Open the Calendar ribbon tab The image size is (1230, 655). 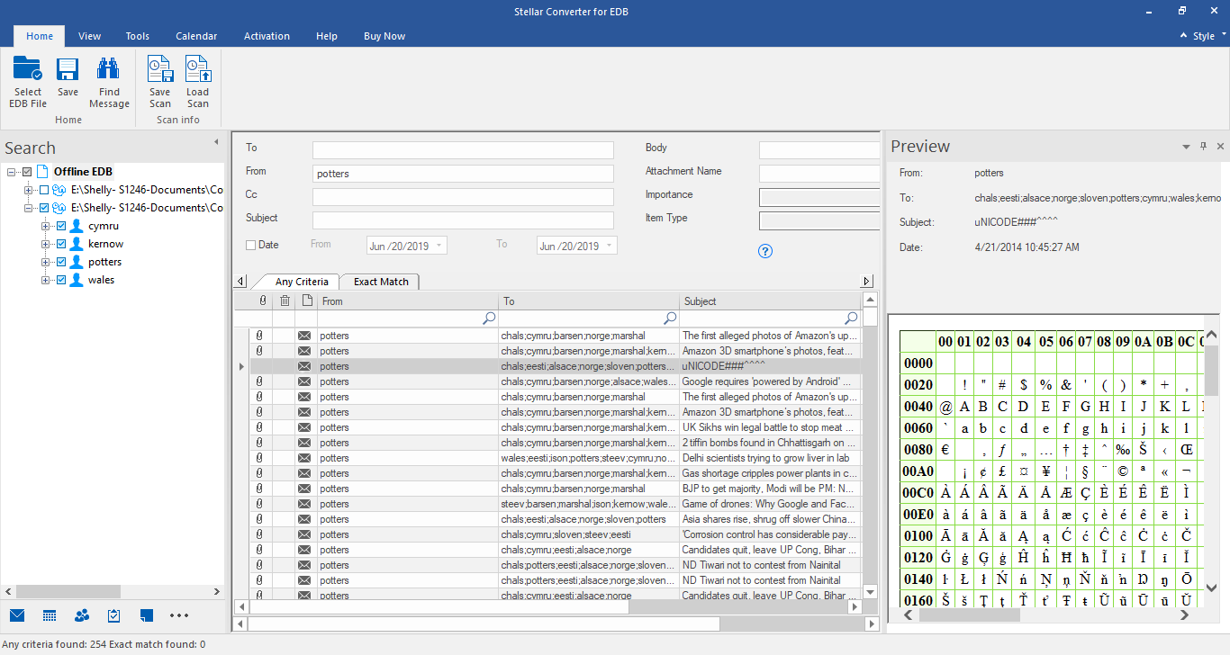tap(196, 36)
